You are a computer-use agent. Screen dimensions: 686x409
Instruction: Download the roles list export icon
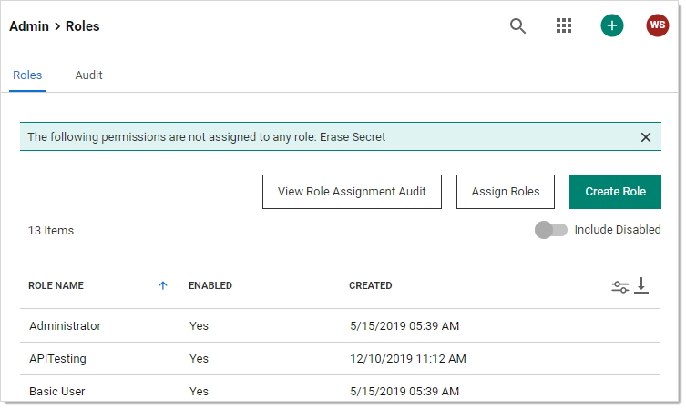tap(641, 285)
